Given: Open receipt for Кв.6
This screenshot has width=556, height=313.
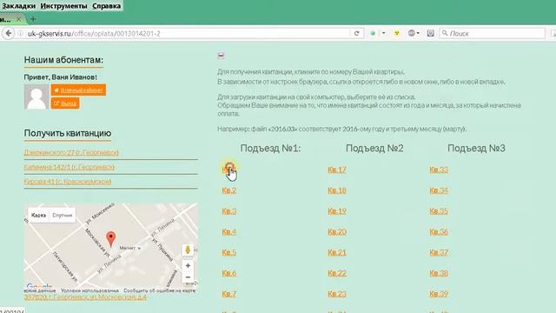Looking at the screenshot, I should tap(229, 273).
